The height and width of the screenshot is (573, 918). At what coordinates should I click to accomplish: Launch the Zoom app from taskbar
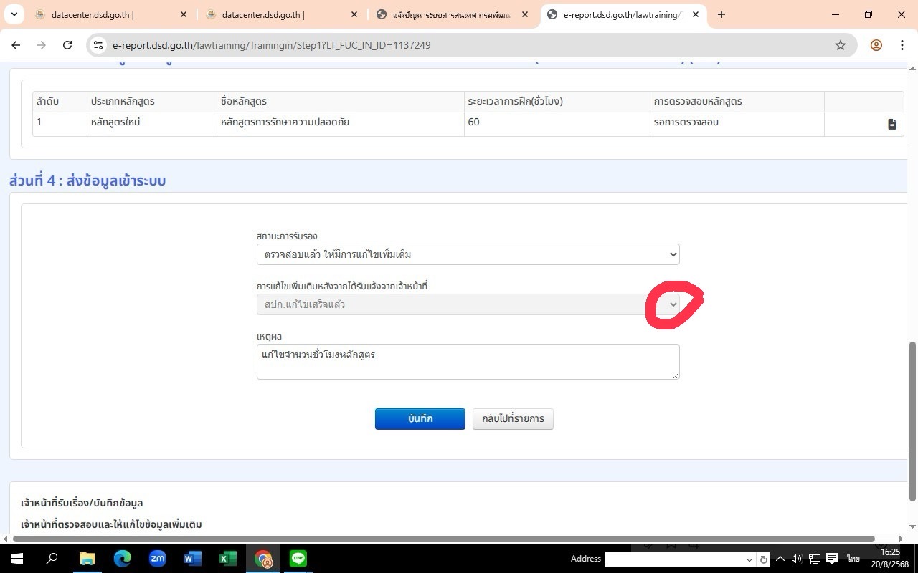tap(158, 559)
